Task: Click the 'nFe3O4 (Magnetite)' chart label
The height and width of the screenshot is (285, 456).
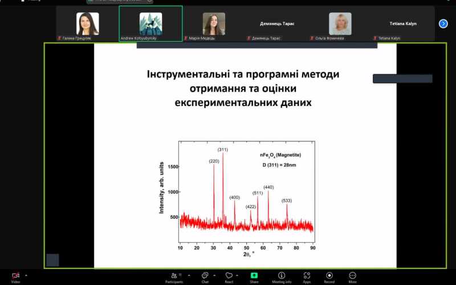Action: pos(280,155)
